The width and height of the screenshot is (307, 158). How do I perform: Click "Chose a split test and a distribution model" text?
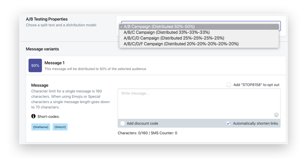(x=61, y=25)
